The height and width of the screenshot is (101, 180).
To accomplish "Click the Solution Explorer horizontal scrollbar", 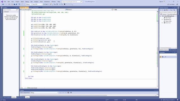I will (166, 48).
